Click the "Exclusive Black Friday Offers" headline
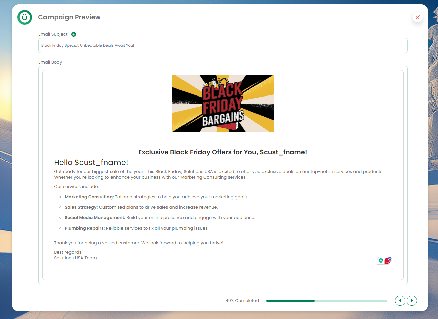438x319 pixels. click(222, 152)
